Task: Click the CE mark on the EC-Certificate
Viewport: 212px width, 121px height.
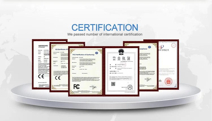Action: [x=58, y=78]
